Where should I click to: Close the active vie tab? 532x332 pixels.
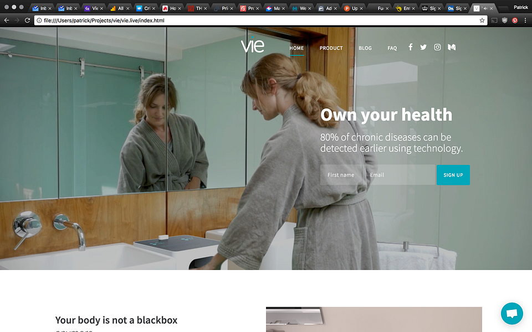tap(492, 8)
